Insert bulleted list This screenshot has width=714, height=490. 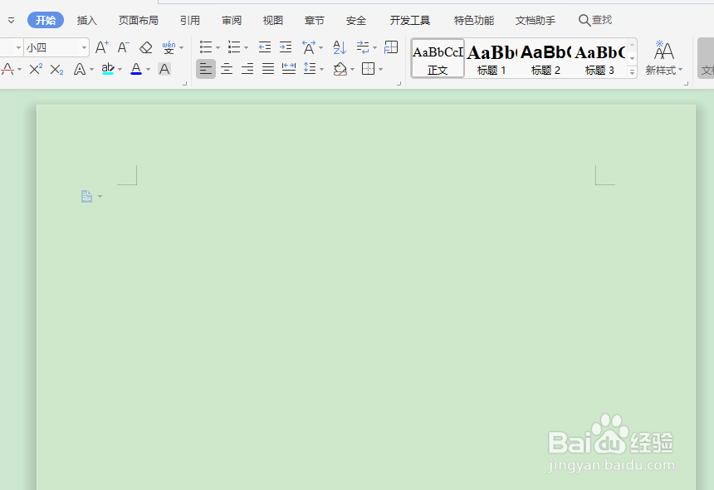[x=206, y=47]
